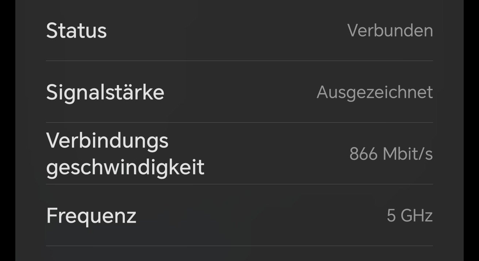479x261 pixels.
Task: Click the Mbit/s unit text
Action: (407, 154)
